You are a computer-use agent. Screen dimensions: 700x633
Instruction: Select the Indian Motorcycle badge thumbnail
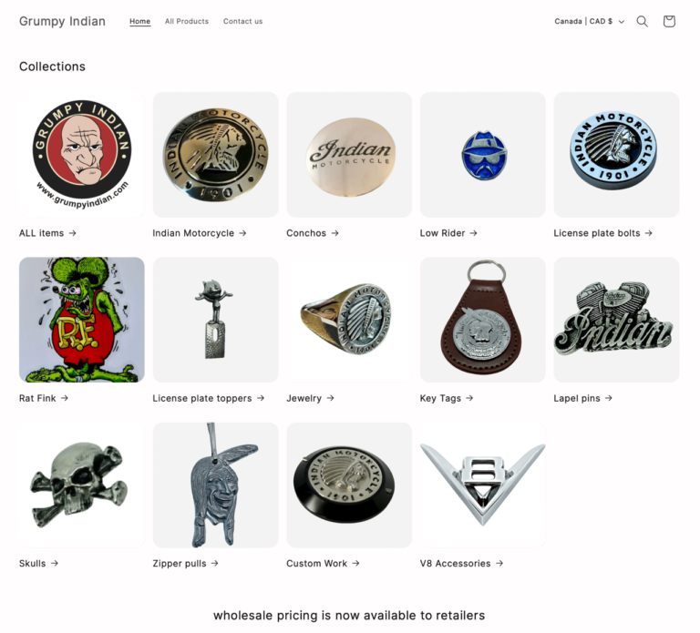(x=216, y=155)
